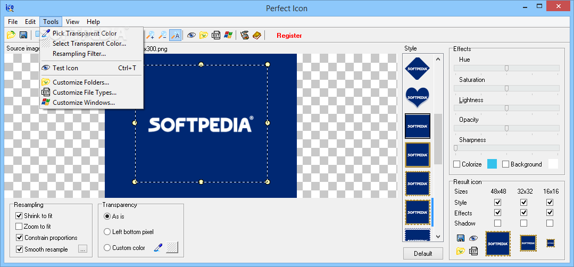Click the Perfect Icon app icon in title bar

click(9, 7)
